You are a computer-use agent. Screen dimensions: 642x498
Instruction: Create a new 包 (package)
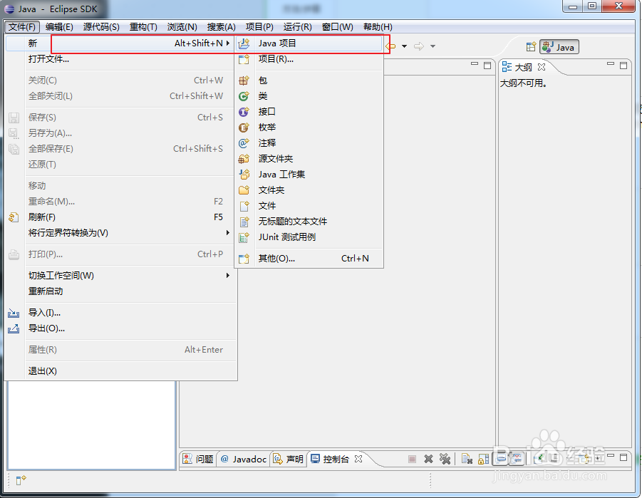(x=309, y=81)
